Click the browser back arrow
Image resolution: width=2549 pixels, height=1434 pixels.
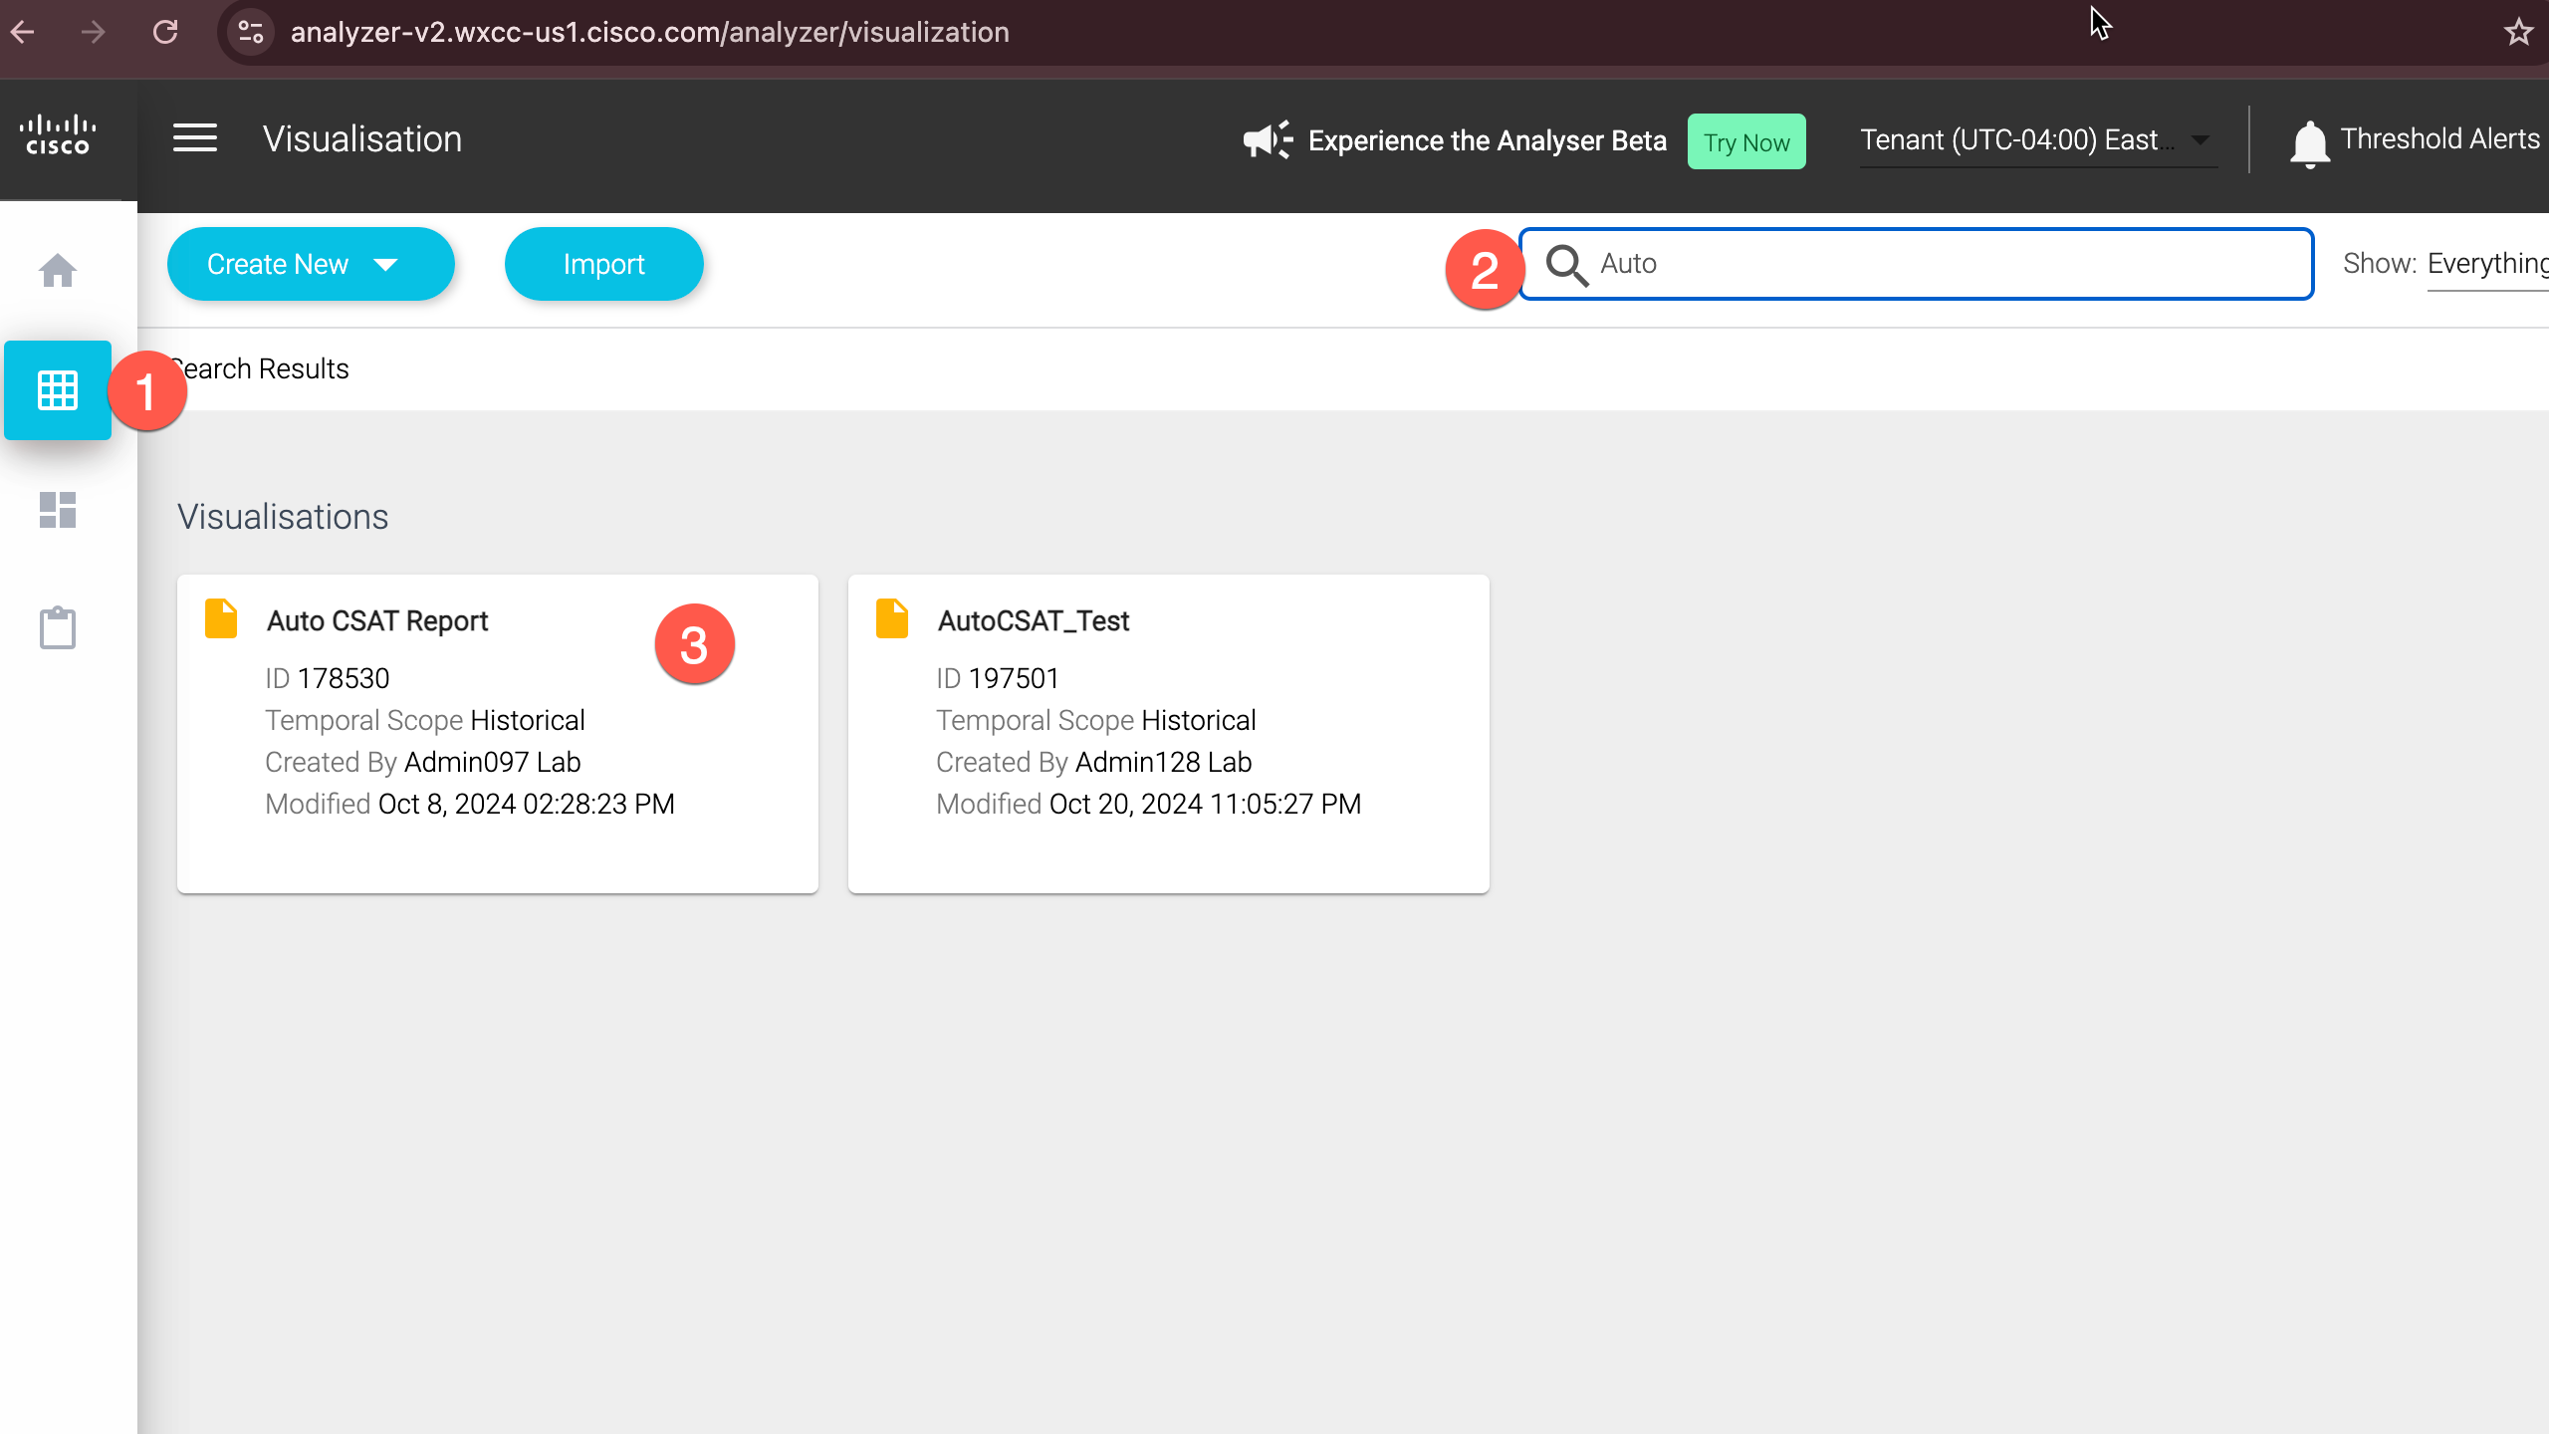[23, 32]
